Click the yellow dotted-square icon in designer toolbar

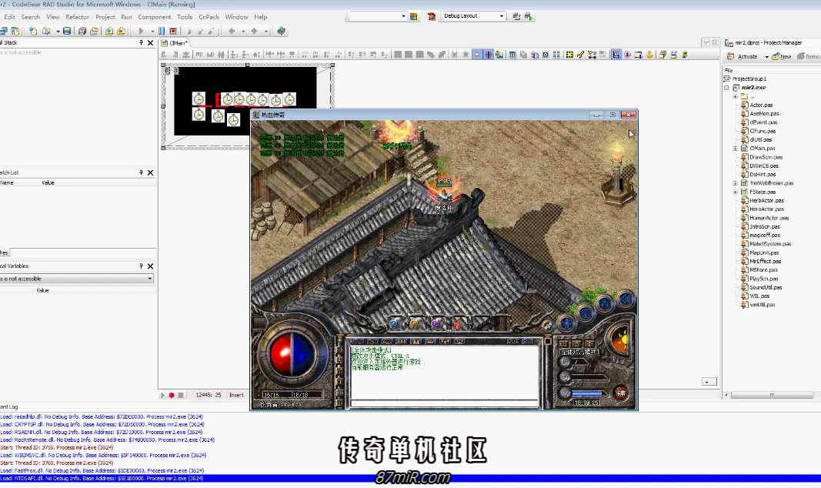click(x=569, y=55)
